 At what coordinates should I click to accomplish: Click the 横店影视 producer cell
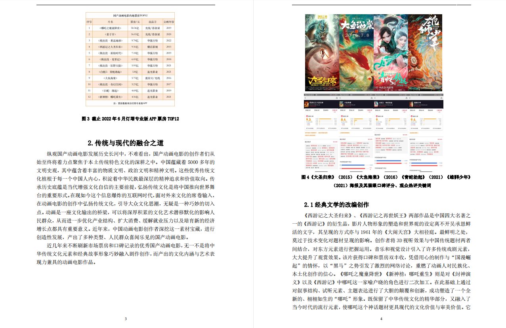coord(152,47)
